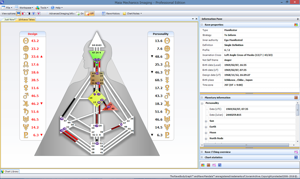Click the Ego Manifested authority value
The width and height of the screenshot is (300, 179).
coord(233,40)
